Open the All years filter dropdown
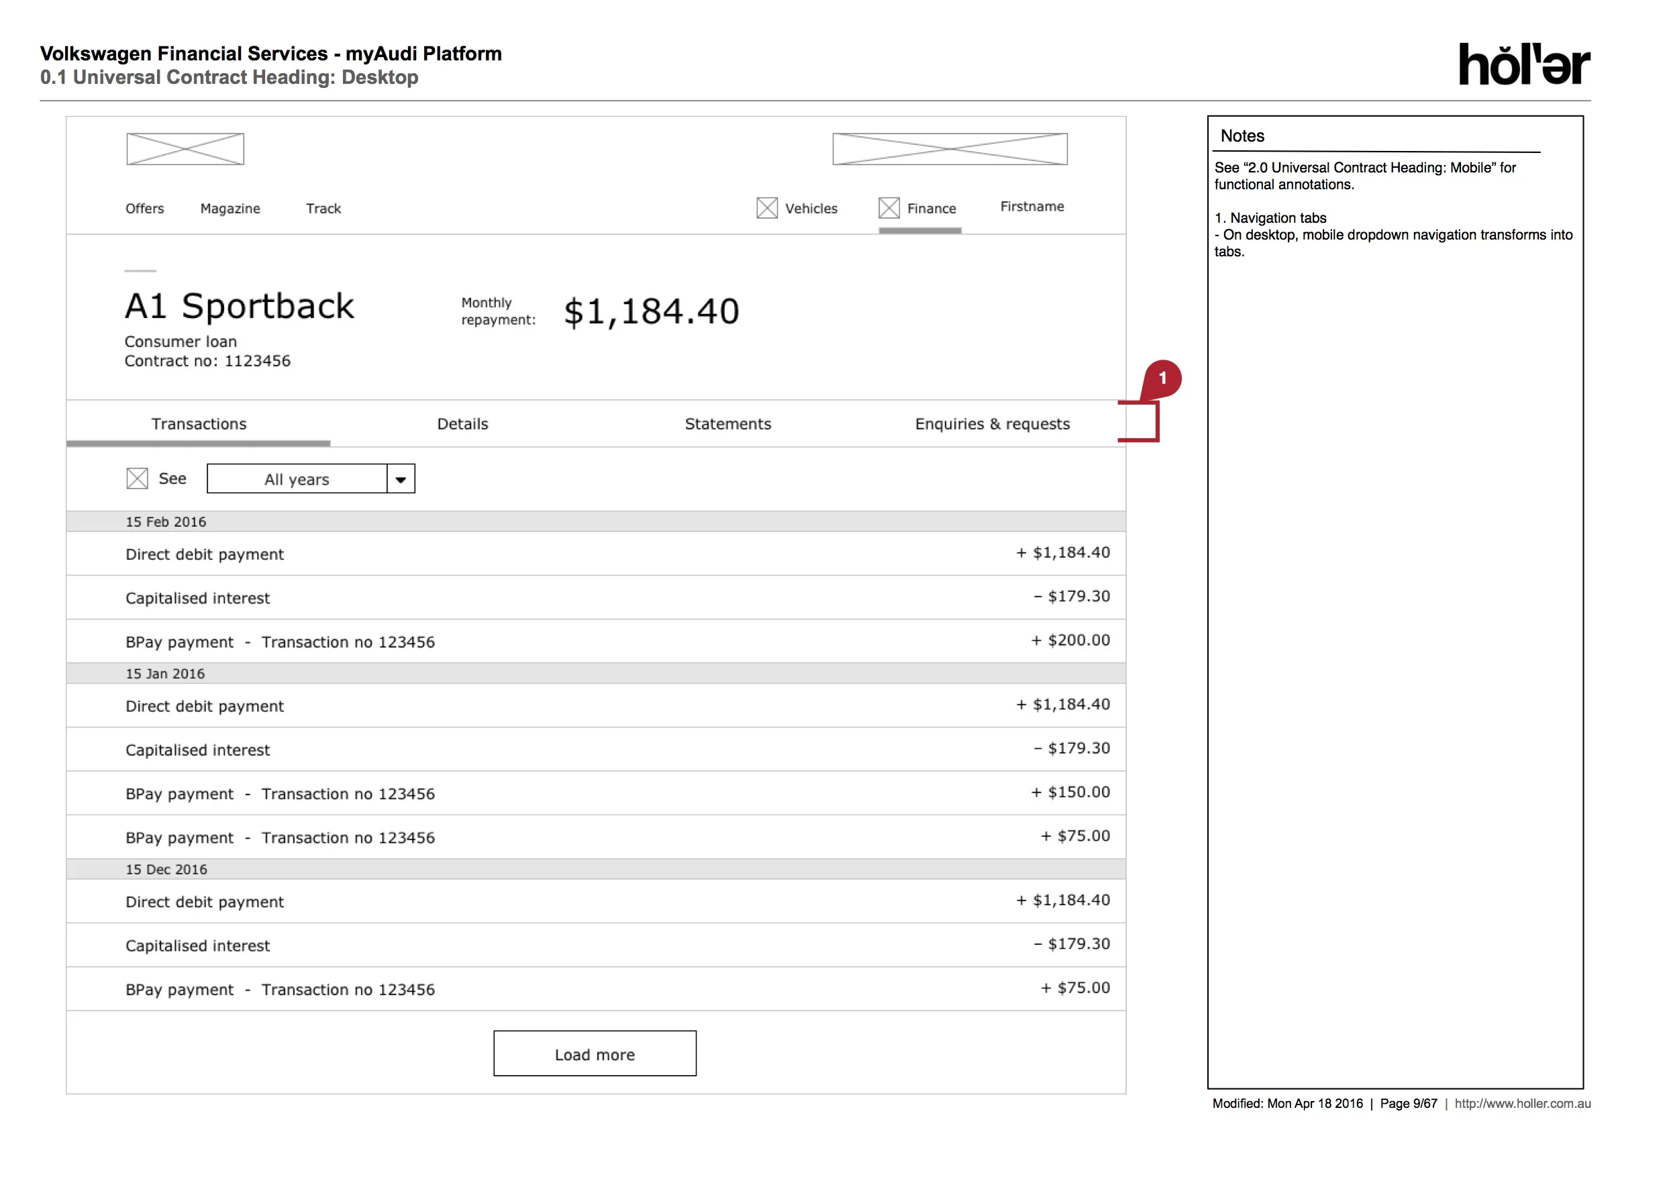The height and width of the screenshot is (1177, 1665). click(310, 478)
